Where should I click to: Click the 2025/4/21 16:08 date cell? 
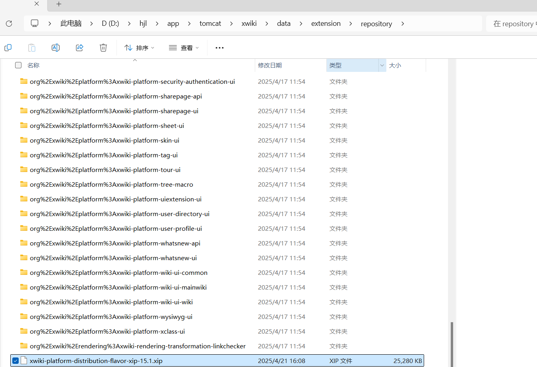click(x=281, y=361)
